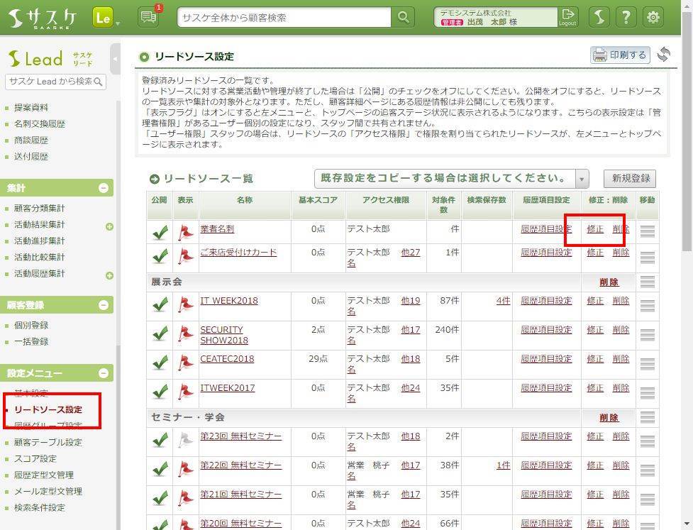Screen dimensions: 693x530
Task: Select 顧客分類集計 in the sidebar
Action: tap(39, 208)
